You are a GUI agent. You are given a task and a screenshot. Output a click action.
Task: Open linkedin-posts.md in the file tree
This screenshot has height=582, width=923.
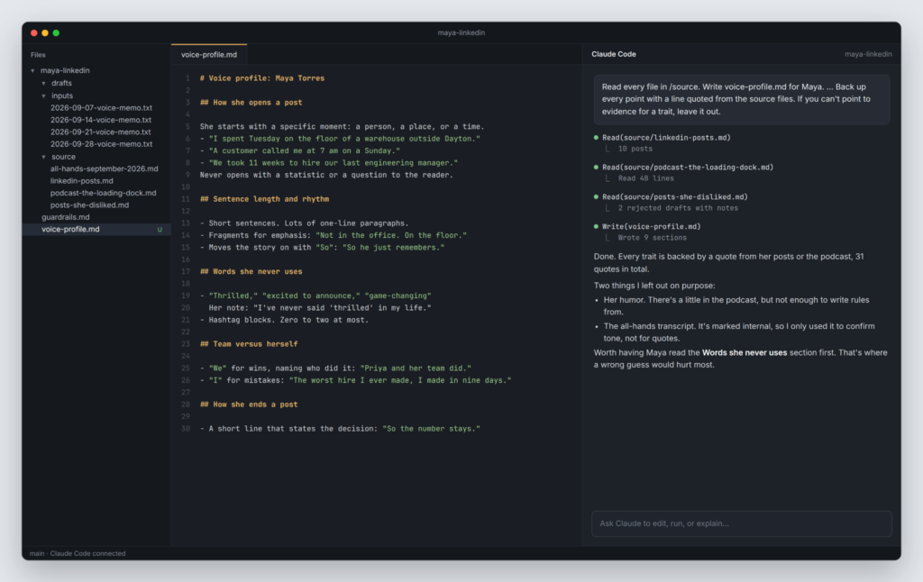[82, 181]
